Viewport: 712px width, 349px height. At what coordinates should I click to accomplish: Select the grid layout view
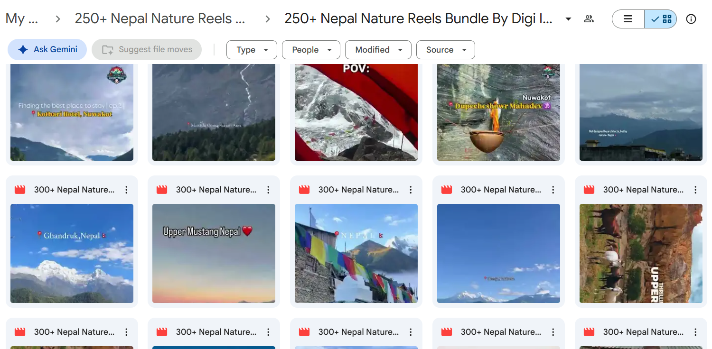[661, 19]
